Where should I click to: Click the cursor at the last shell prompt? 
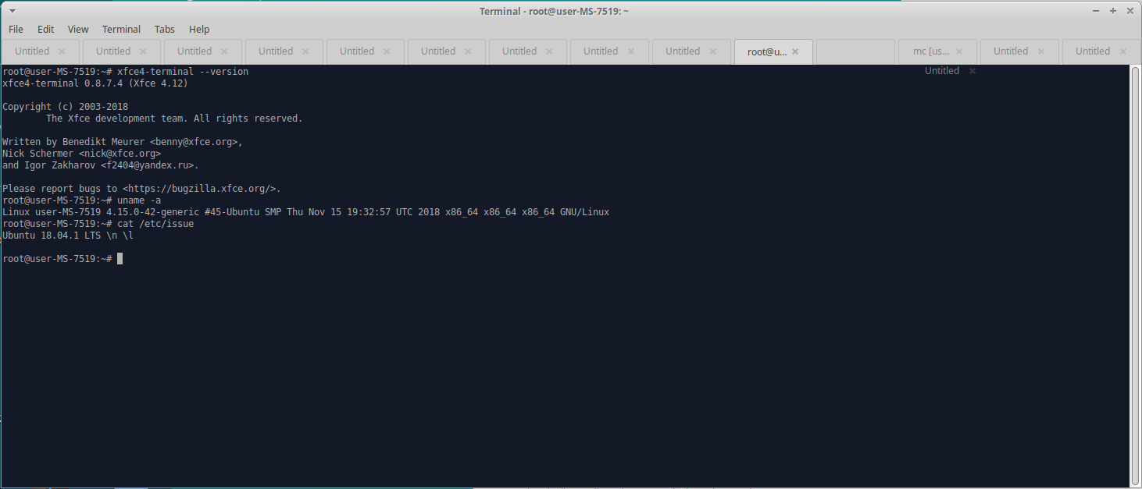[x=120, y=259]
